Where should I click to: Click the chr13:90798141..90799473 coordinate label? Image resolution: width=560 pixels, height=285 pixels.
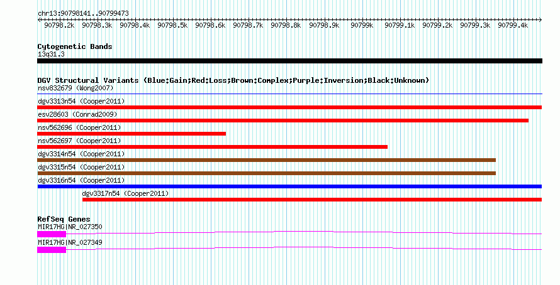83,13
